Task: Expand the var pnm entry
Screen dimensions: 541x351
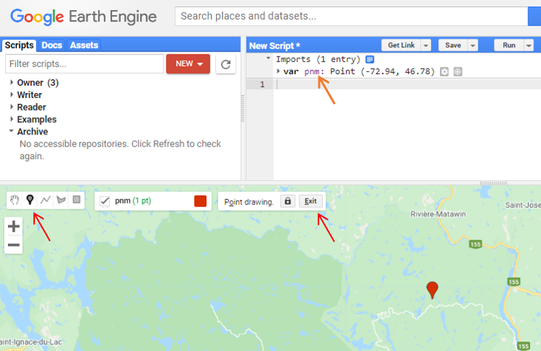Action: pos(278,71)
